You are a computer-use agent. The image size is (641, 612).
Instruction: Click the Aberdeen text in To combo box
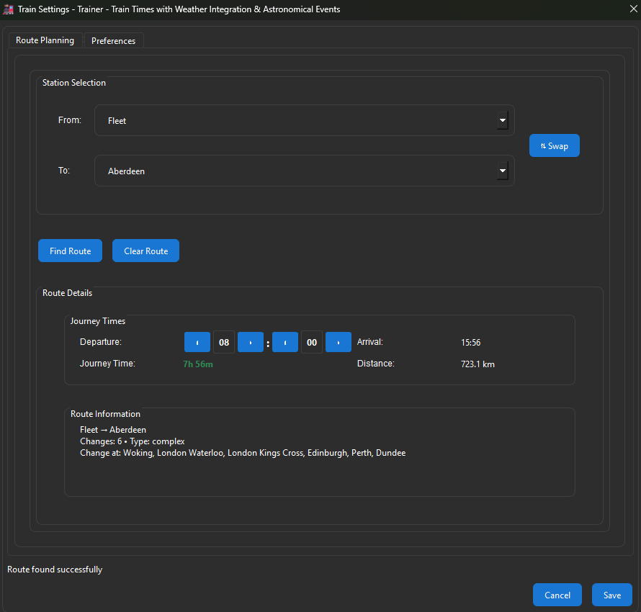click(126, 171)
